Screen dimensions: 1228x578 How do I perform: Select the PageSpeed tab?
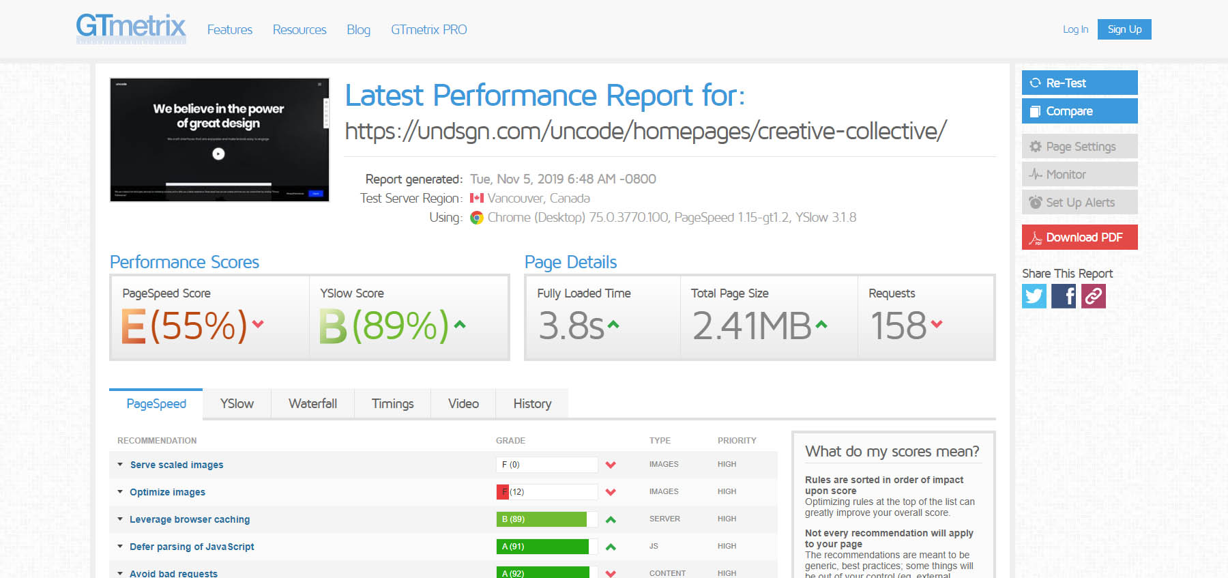pyautogui.click(x=156, y=403)
